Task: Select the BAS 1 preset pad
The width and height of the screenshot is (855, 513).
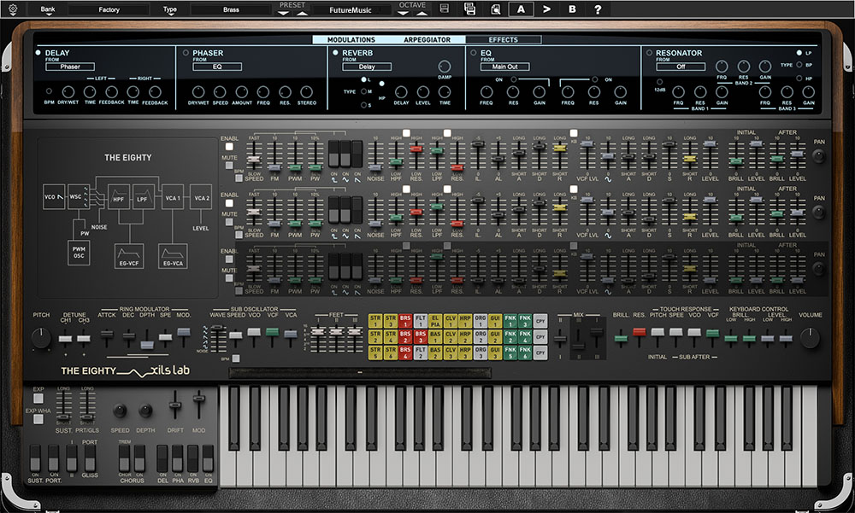Action: coord(435,336)
